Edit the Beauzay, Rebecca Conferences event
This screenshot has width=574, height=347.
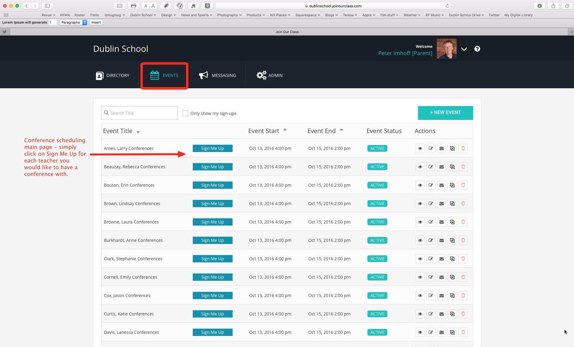431,167
